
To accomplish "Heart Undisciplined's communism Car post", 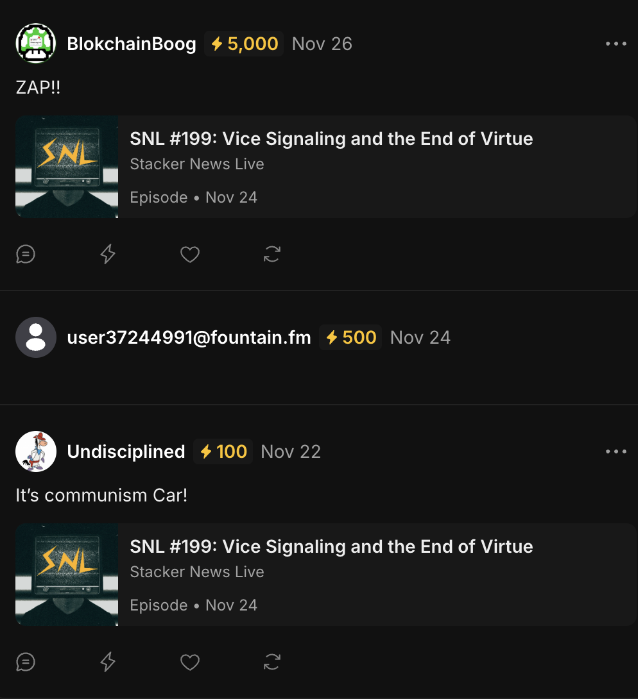I will [x=190, y=662].
